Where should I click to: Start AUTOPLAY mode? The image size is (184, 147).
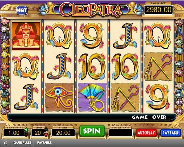(x=146, y=133)
